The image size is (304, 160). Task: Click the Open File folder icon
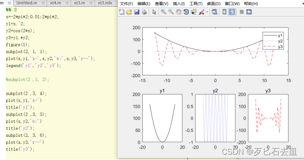(129, 12)
